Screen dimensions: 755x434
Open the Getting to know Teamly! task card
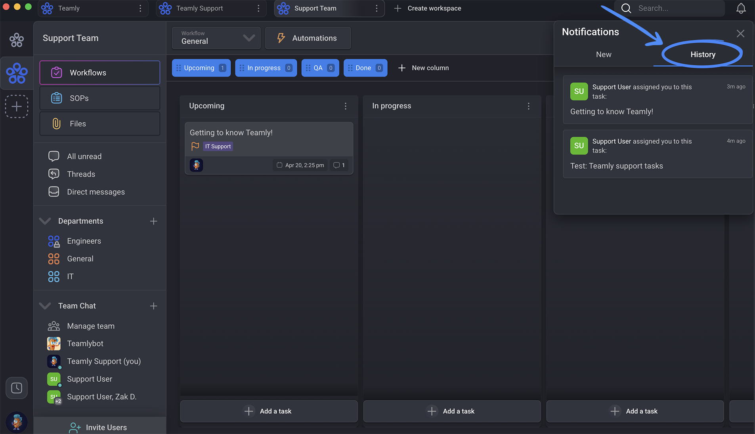tap(269, 148)
